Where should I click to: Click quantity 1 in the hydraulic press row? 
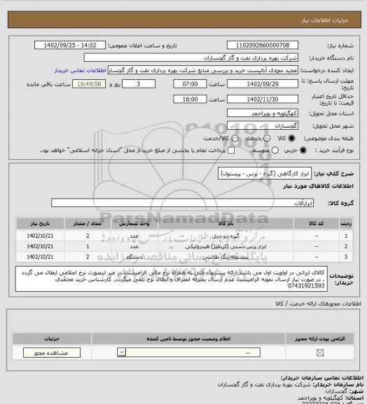88,247
